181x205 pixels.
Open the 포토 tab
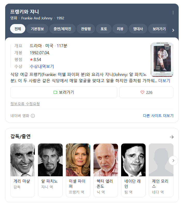(104, 29)
